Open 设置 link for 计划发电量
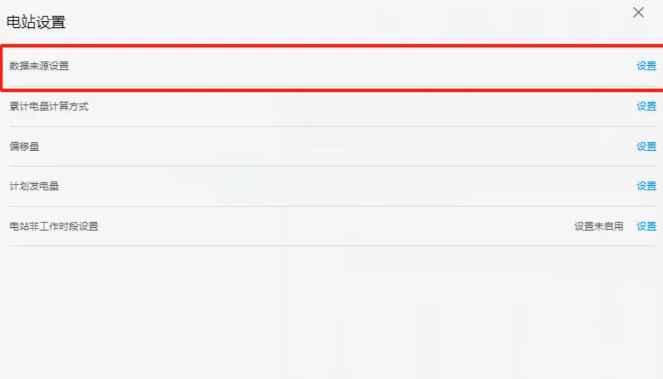This screenshot has height=379, width=663. 646,186
